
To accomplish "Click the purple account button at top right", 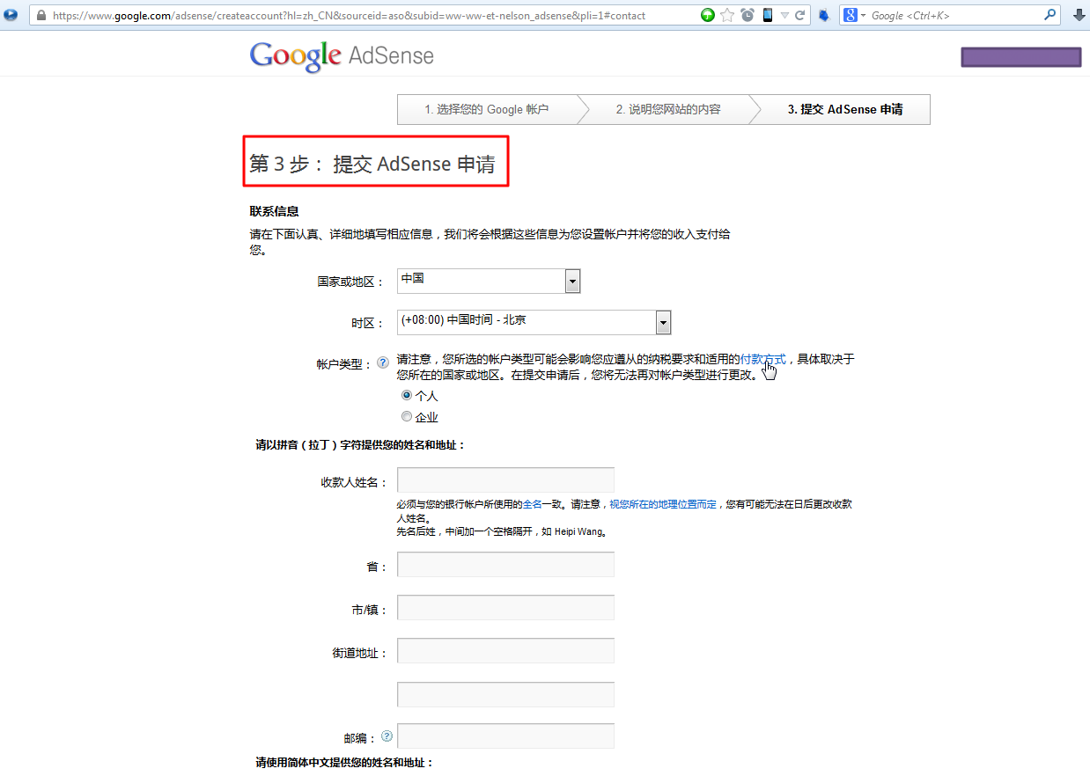I will click(1020, 57).
